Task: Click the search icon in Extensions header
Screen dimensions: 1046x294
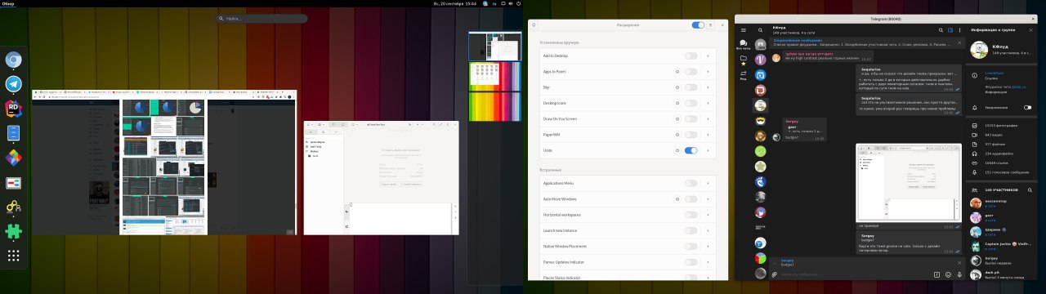Action: pos(534,25)
